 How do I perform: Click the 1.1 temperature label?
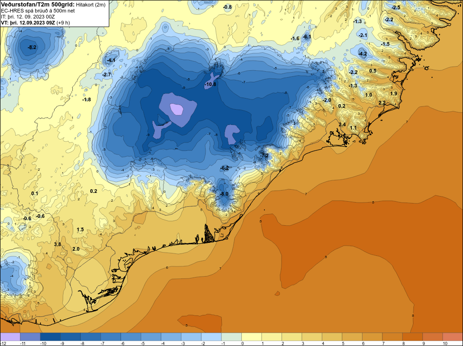353,128
